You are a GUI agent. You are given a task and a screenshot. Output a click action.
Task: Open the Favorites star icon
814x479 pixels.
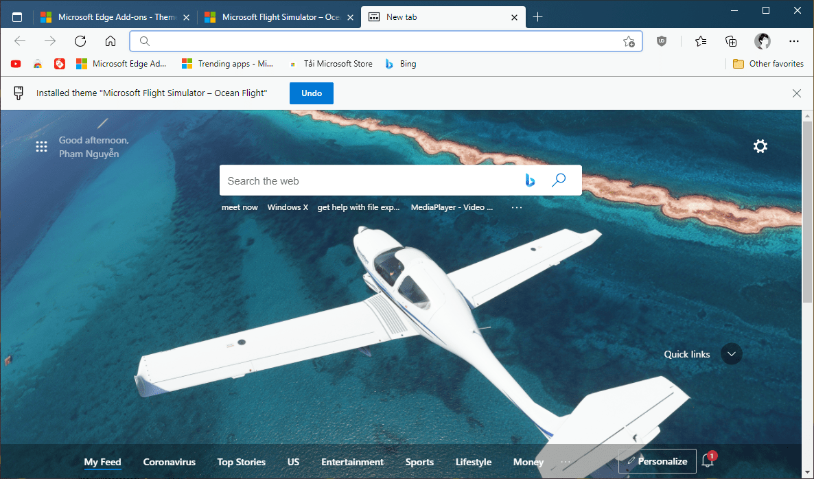(700, 41)
